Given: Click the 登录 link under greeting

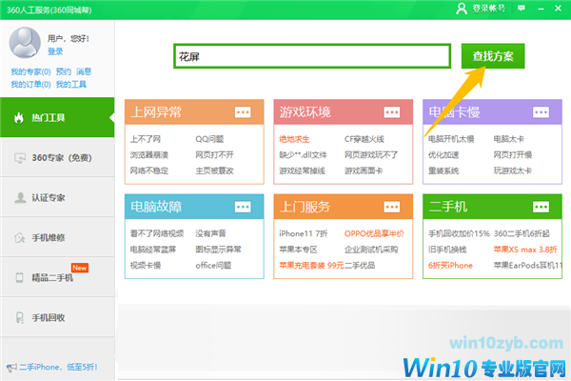Looking at the screenshot, I should pos(55,51).
